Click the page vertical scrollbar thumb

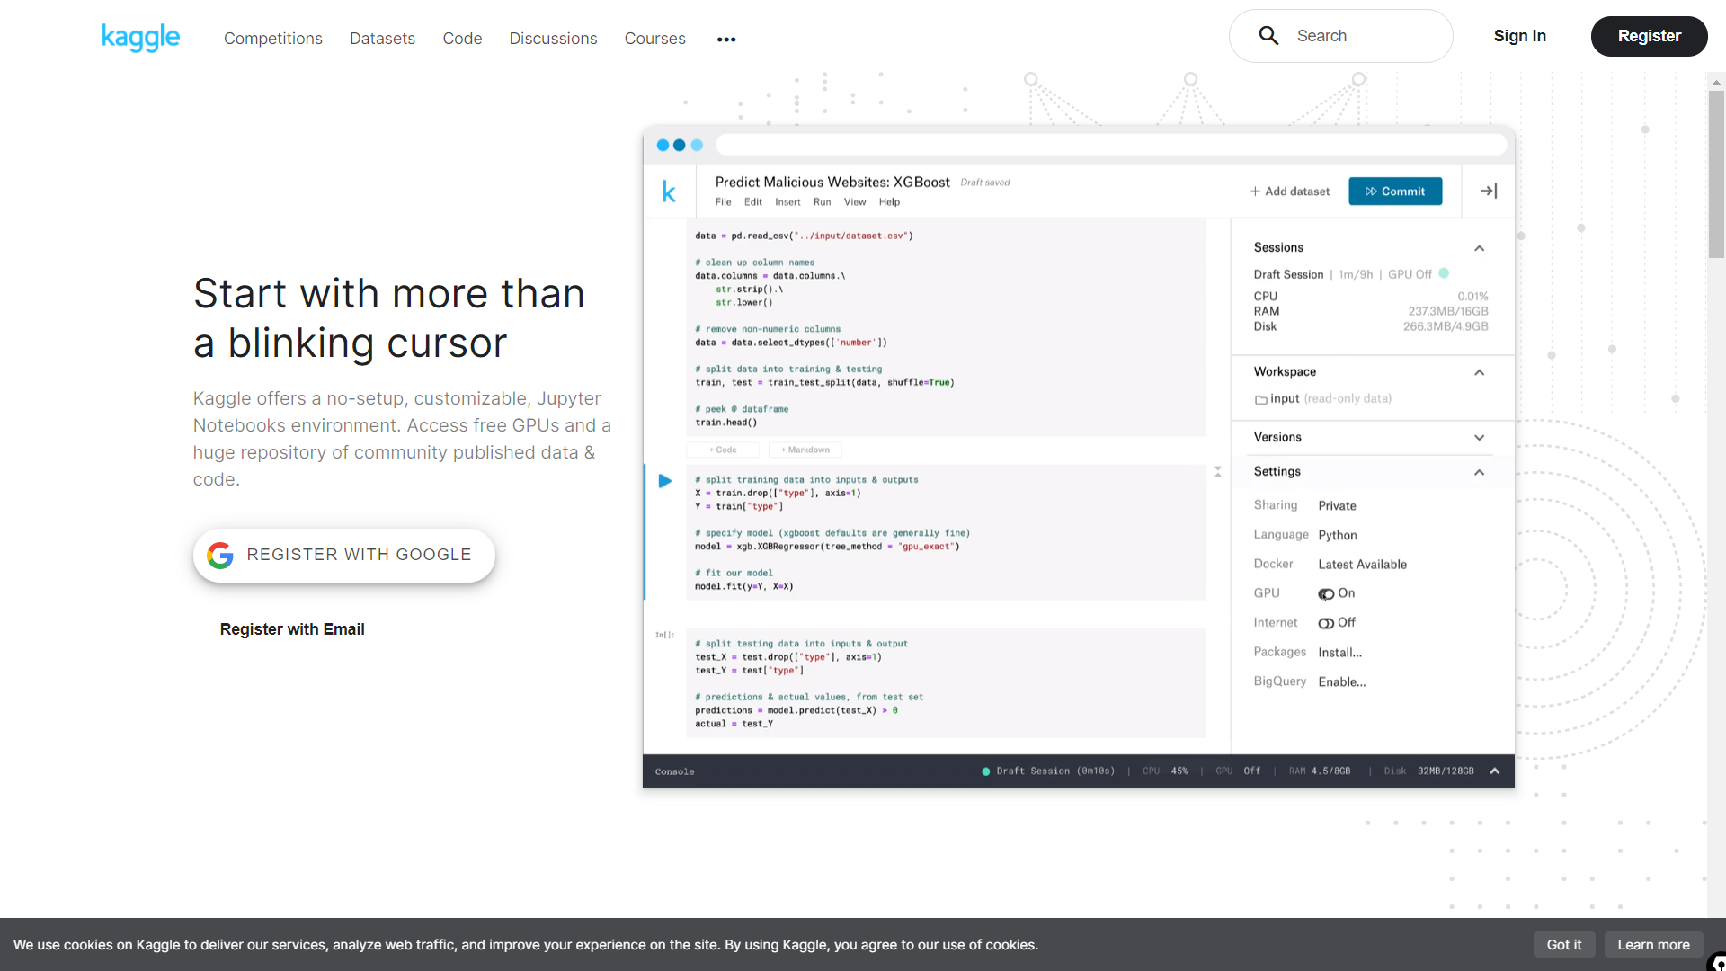1716,174
